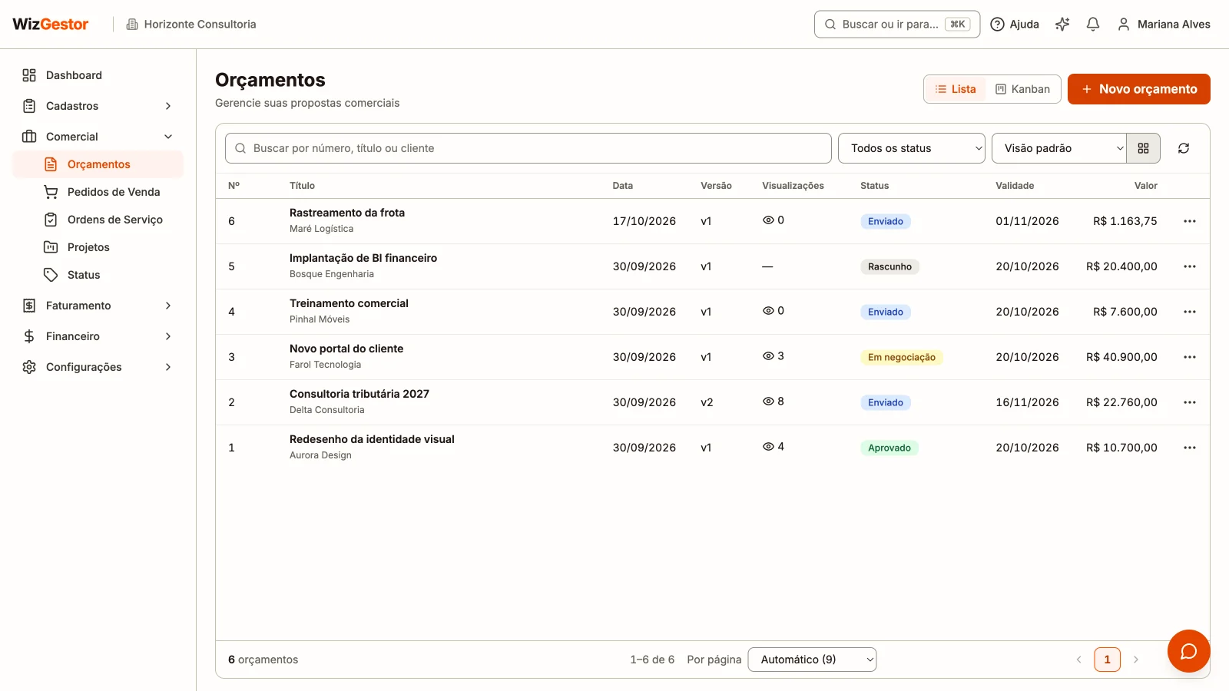Click the Configurações gear icon
This screenshot has width=1229, height=691.
click(x=29, y=367)
